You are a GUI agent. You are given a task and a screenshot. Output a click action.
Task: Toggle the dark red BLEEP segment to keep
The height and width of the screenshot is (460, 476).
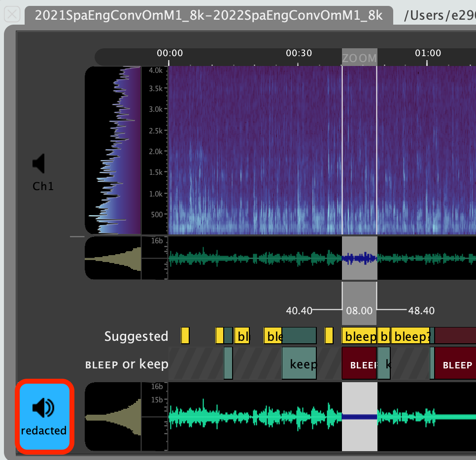click(360, 364)
